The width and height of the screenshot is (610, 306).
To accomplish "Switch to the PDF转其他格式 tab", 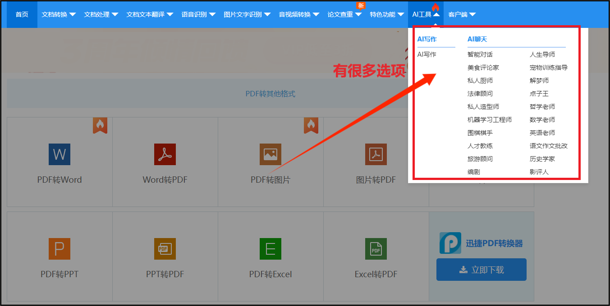I will (271, 93).
